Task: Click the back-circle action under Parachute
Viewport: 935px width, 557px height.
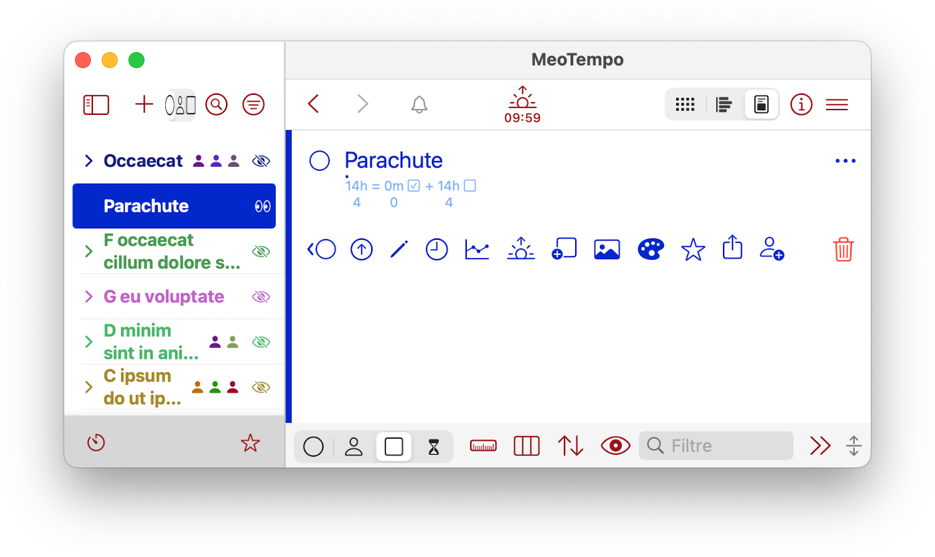Action: [322, 250]
